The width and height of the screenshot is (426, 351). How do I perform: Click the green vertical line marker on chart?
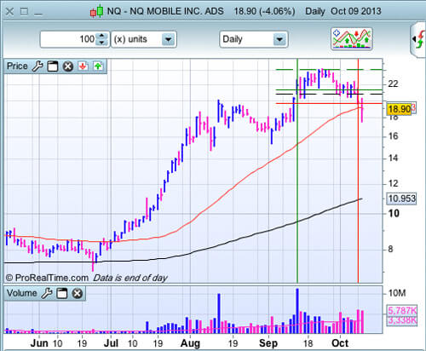297,170
